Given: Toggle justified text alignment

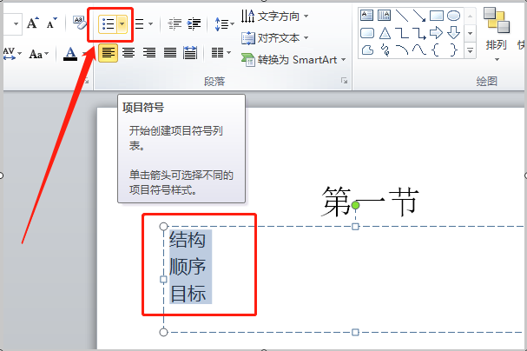Looking at the screenshot, I should coord(169,53).
